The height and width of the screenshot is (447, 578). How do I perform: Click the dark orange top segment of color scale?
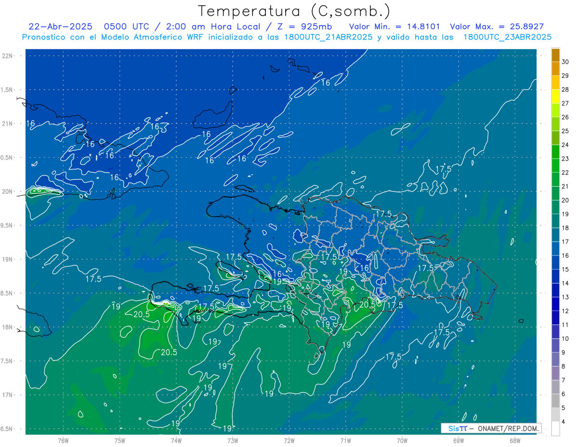coord(555,55)
